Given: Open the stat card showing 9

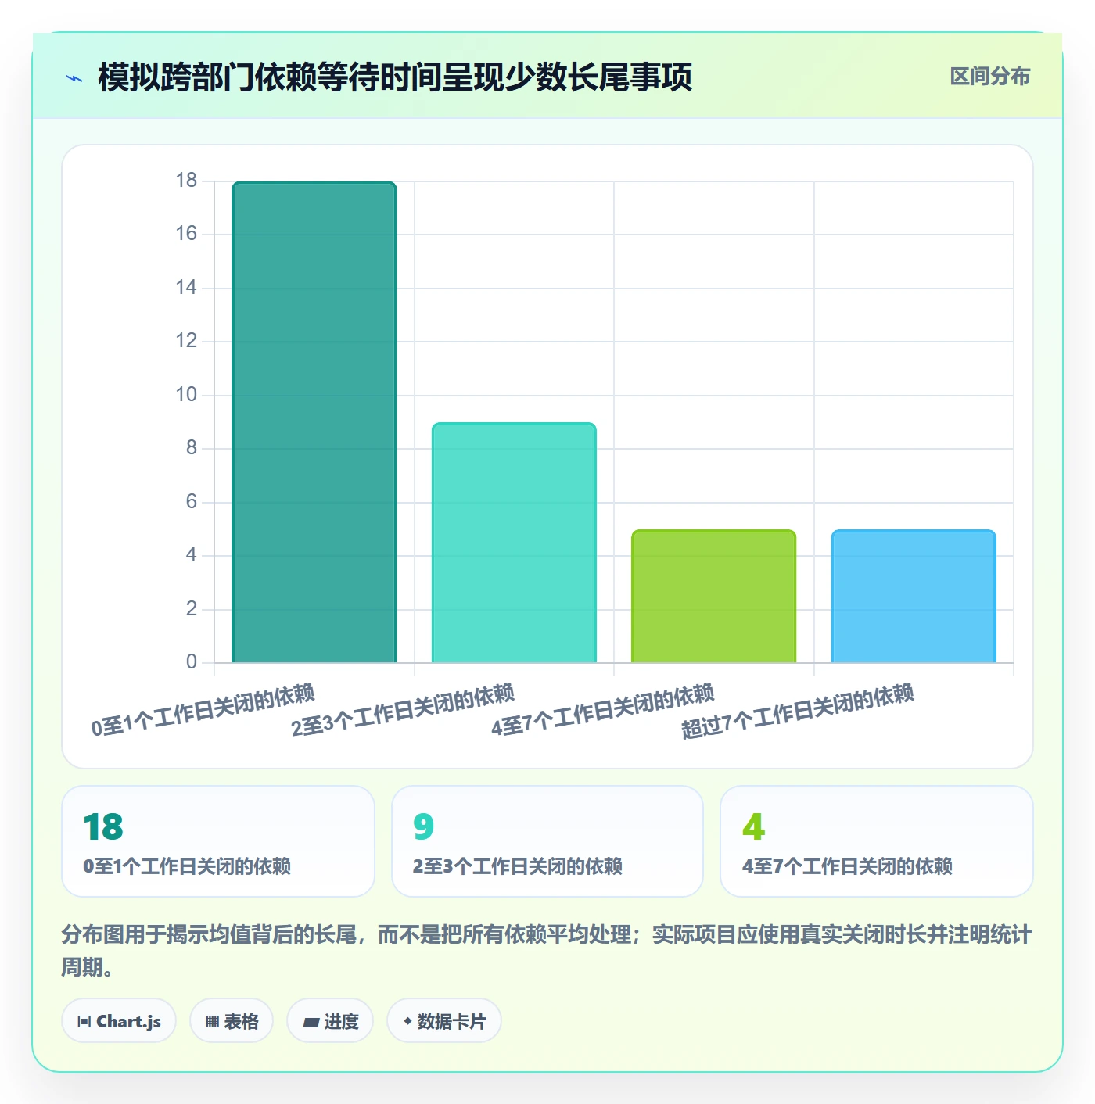Looking at the screenshot, I should [547, 841].
